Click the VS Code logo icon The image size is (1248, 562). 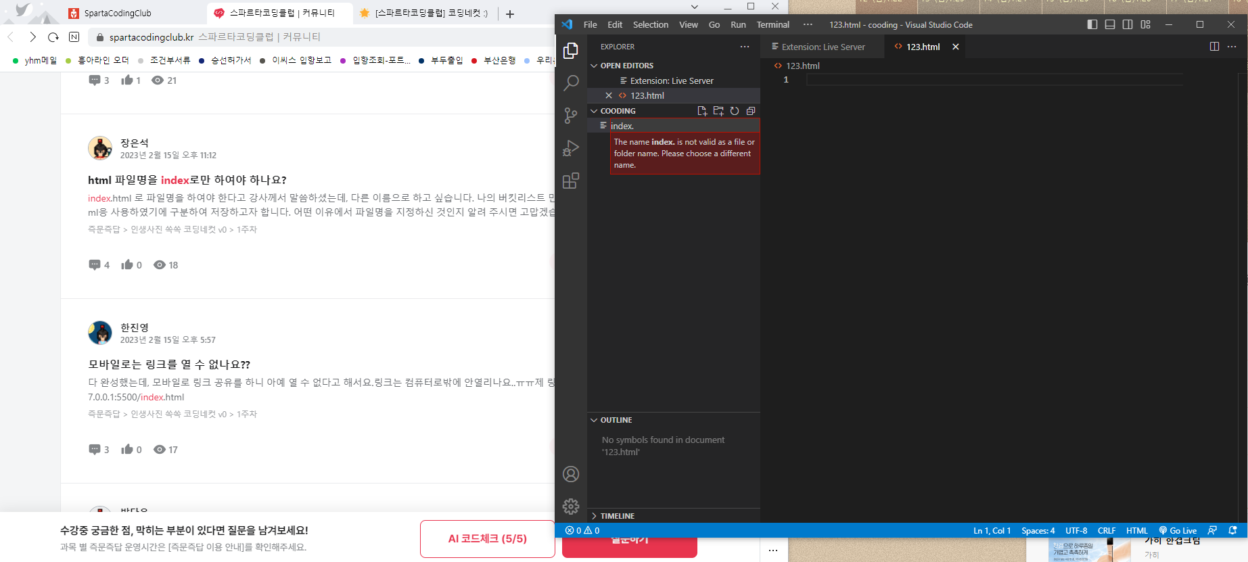pyautogui.click(x=567, y=24)
